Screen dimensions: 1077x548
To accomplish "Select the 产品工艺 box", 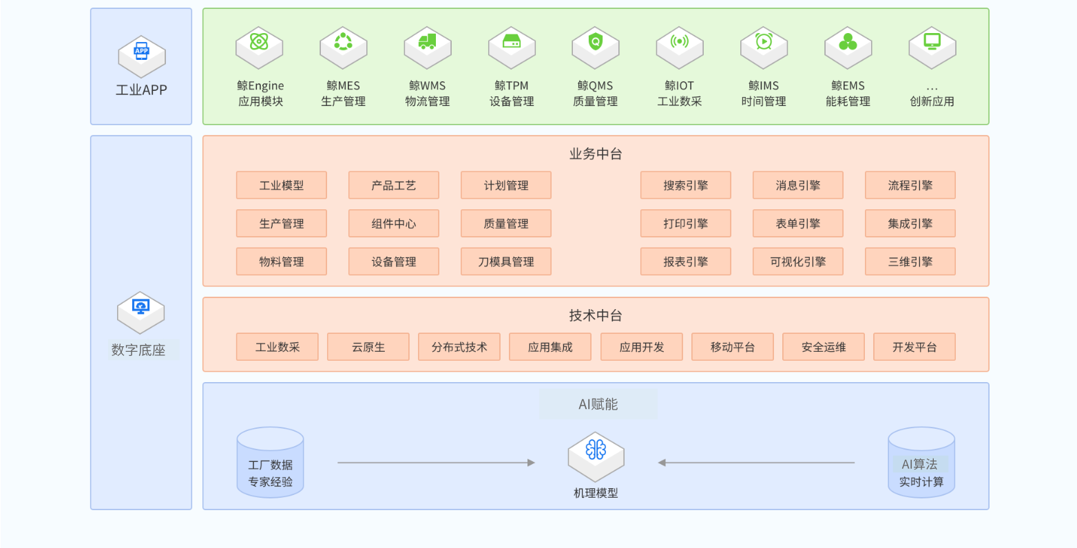I will (394, 185).
